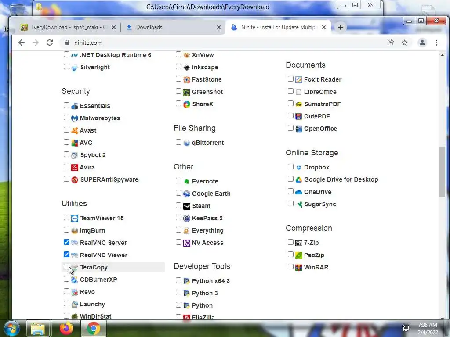Screen dimensions: 450x337
Task: Open the Windows Start menu
Action: click(x=11, y=329)
